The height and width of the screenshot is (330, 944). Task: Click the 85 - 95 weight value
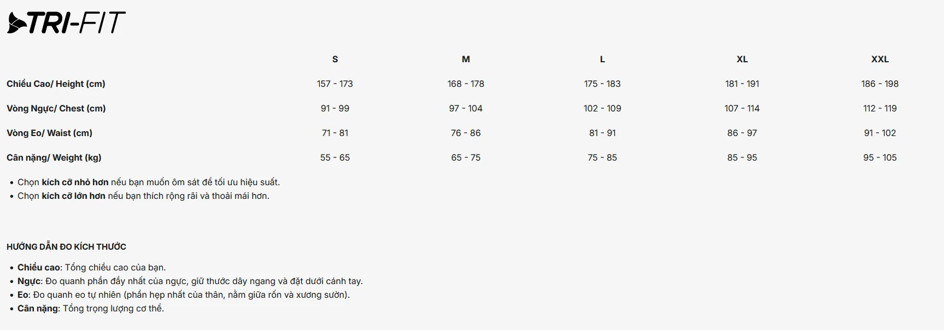742,157
